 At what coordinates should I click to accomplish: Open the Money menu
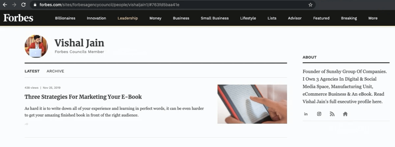click(155, 18)
